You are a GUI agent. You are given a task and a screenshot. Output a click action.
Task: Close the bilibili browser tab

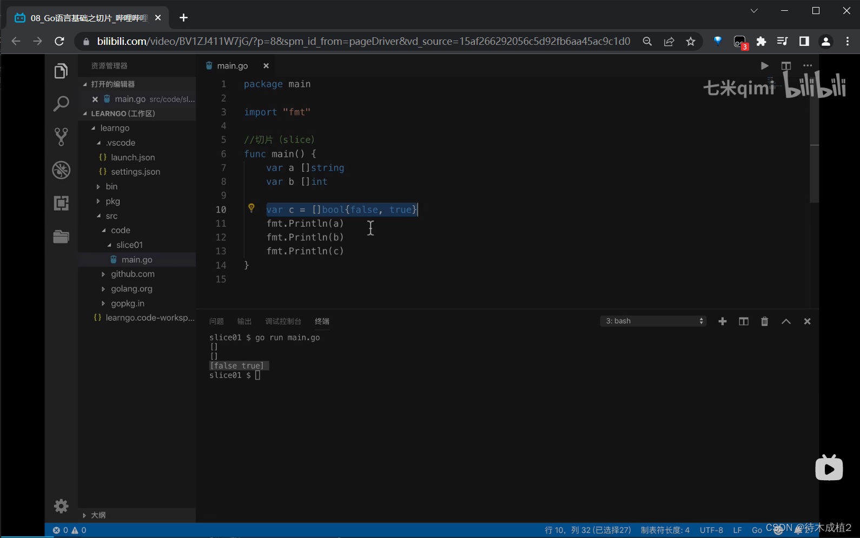point(158,18)
